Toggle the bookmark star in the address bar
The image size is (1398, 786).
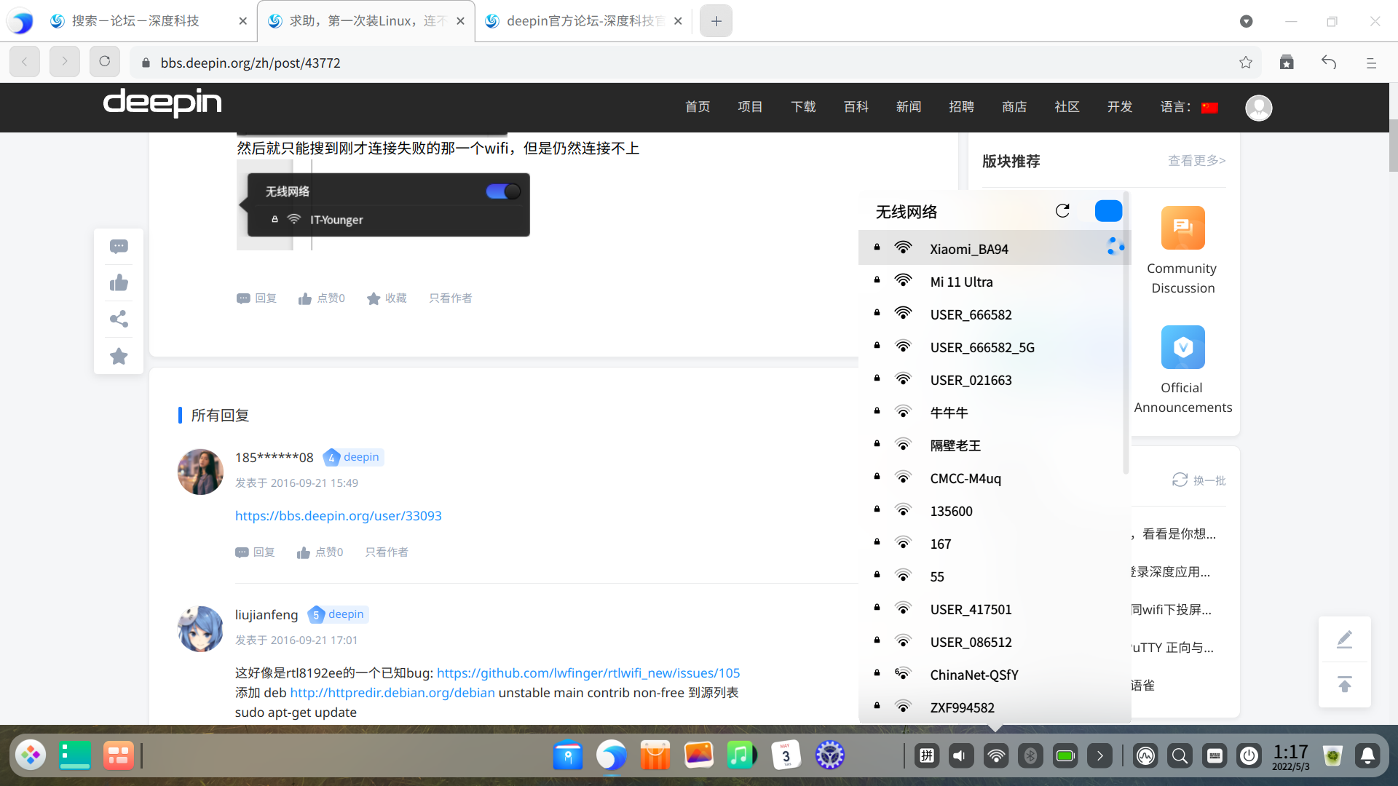click(1245, 63)
